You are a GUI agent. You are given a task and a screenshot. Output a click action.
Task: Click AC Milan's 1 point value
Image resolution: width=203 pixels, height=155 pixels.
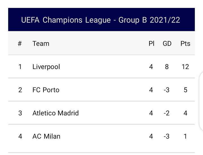pos(185,136)
